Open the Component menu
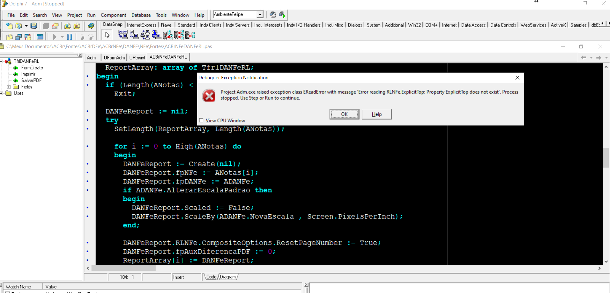Image resolution: width=610 pixels, height=293 pixels. click(x=113, y=15)
